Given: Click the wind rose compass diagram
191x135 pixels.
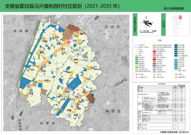Looking at the screenshot, I should pyautogui.click(x=146, y=22).
